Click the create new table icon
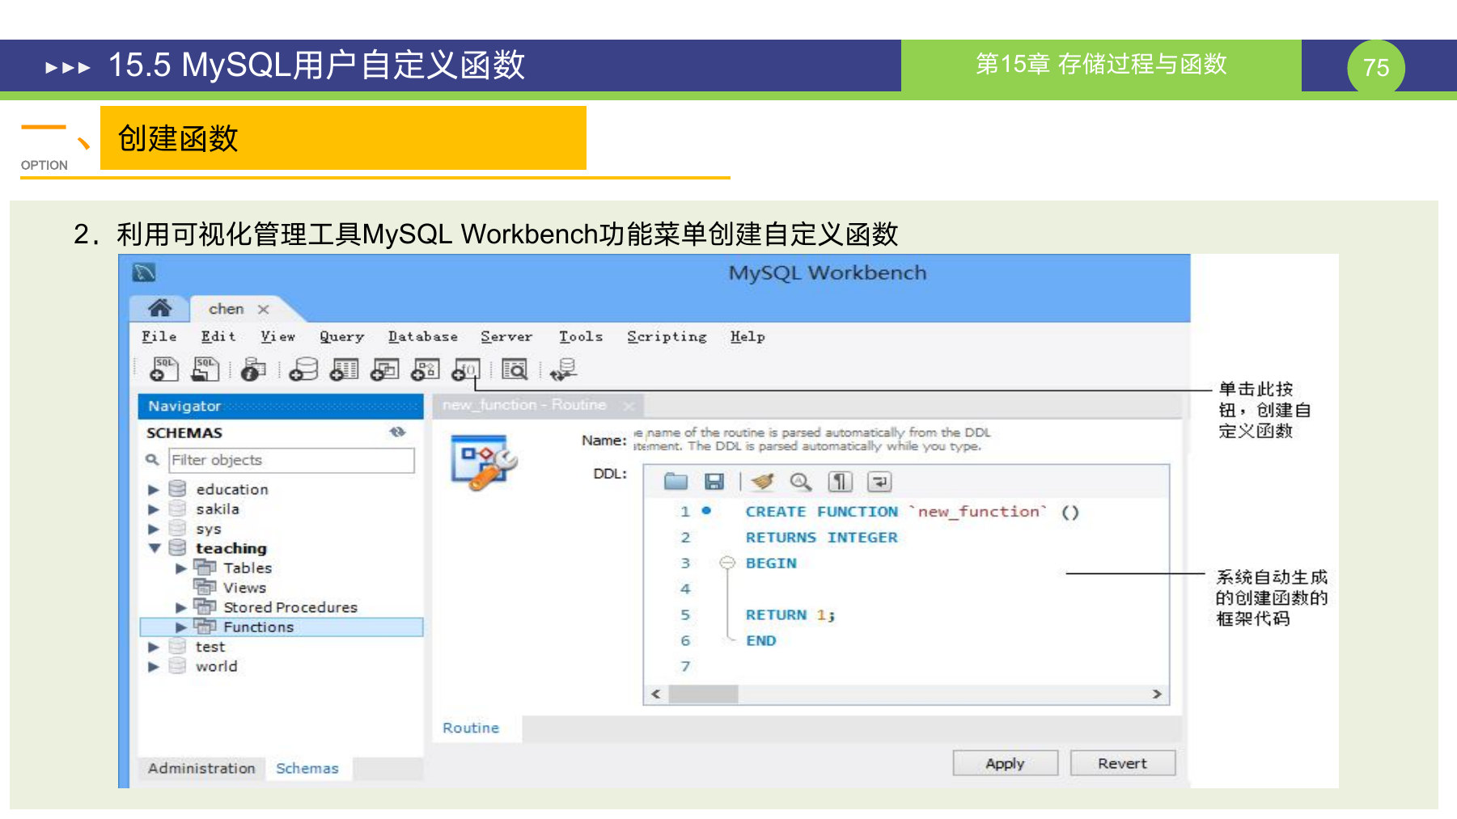This screenshot has width=1457, height=819. 345,369
